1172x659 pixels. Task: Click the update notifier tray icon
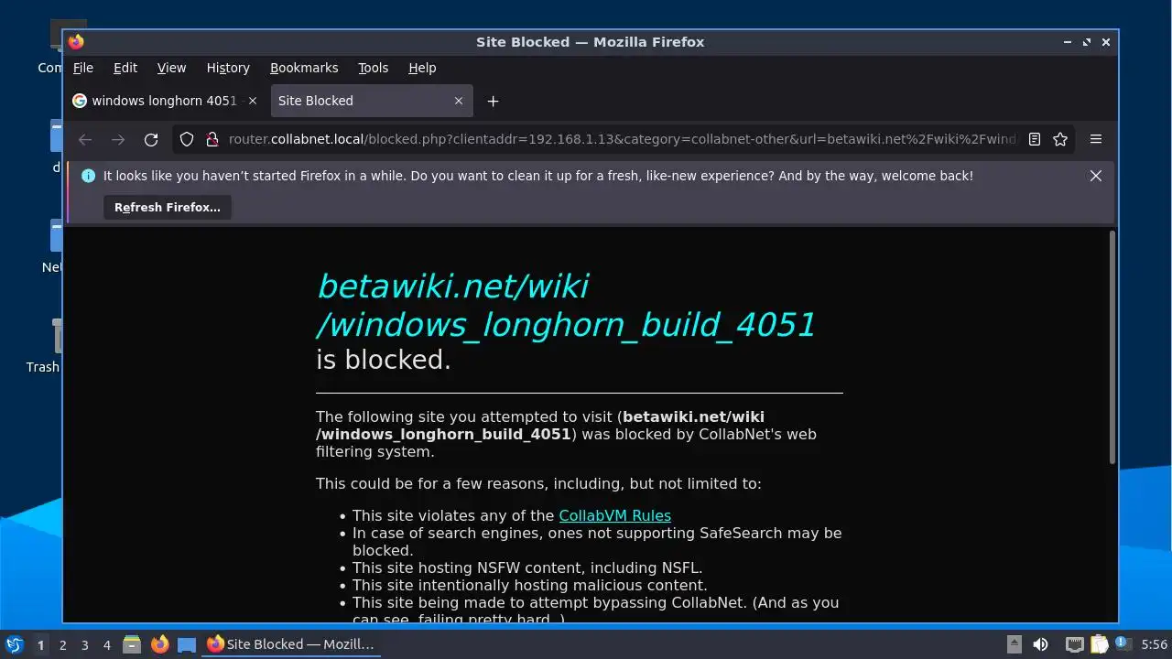(x=1123, y=644)
